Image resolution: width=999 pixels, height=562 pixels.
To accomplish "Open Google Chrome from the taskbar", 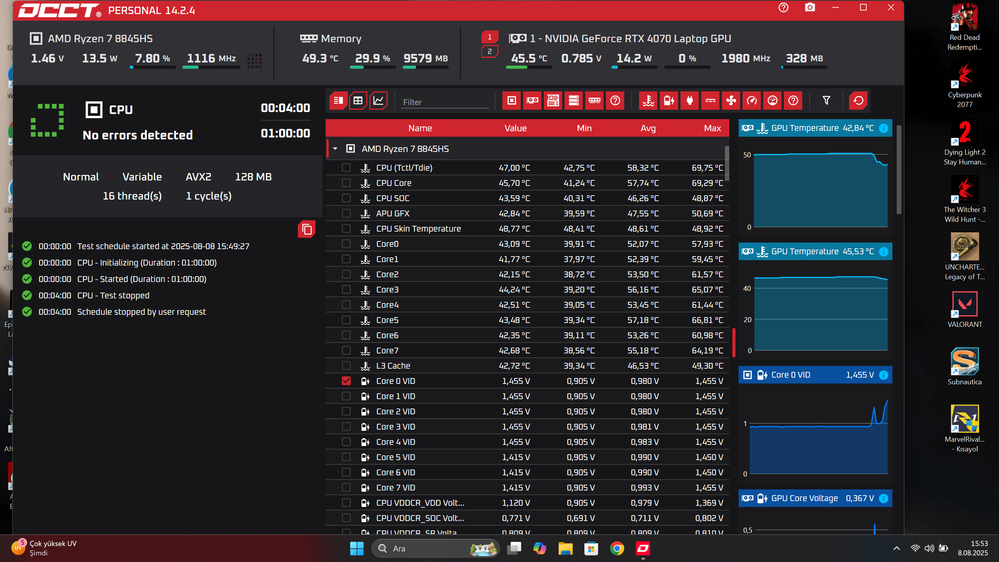I will tap(617, 548).
